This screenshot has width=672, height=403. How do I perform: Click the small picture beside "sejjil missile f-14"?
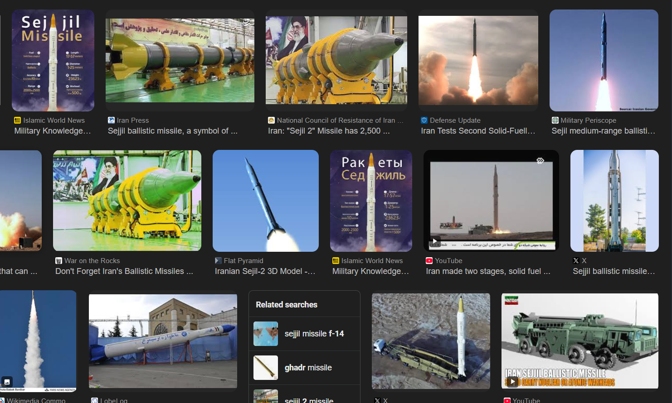click(266, 334)
